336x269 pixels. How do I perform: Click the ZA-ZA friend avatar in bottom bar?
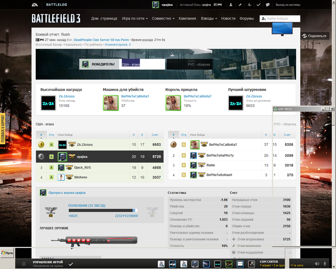coord(217,264)
